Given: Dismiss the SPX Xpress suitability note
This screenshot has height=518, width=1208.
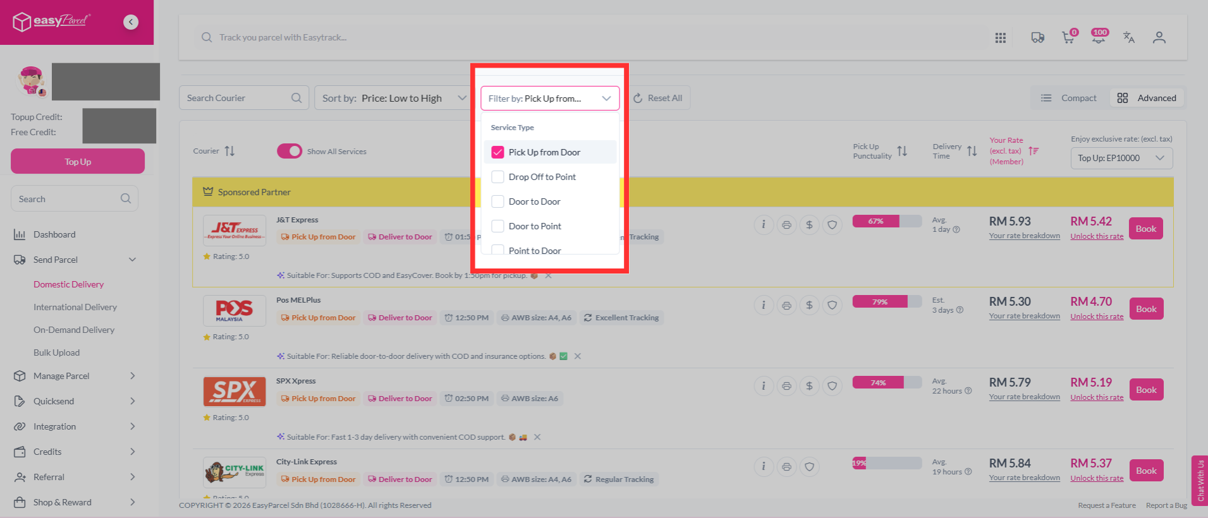Looking at the screenshot, I should 537,437.
